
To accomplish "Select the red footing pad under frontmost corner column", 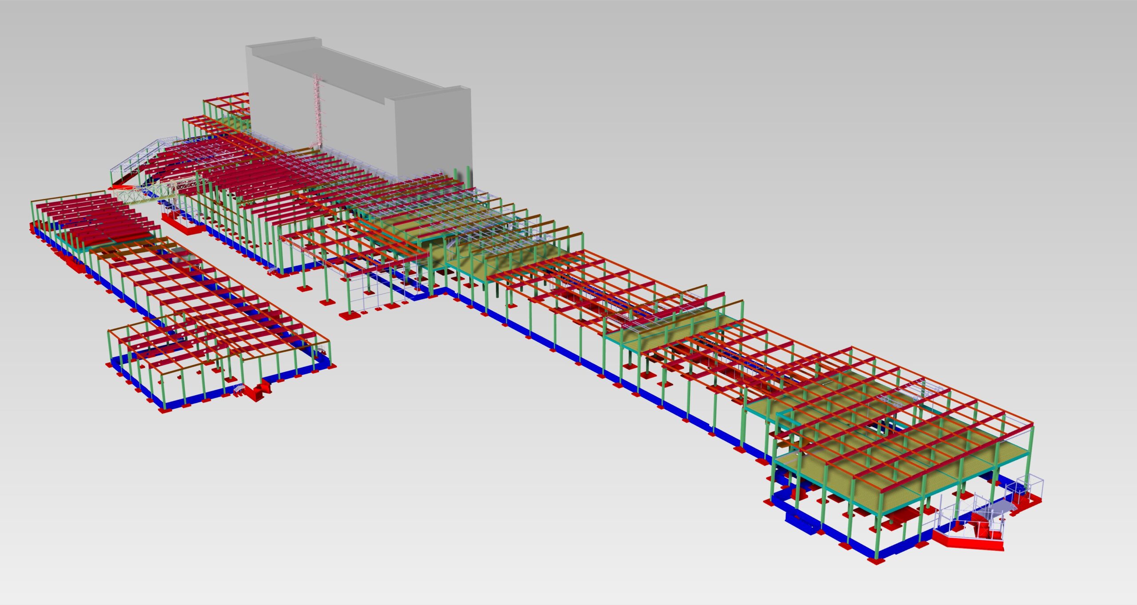I will (x=876, y=561).
